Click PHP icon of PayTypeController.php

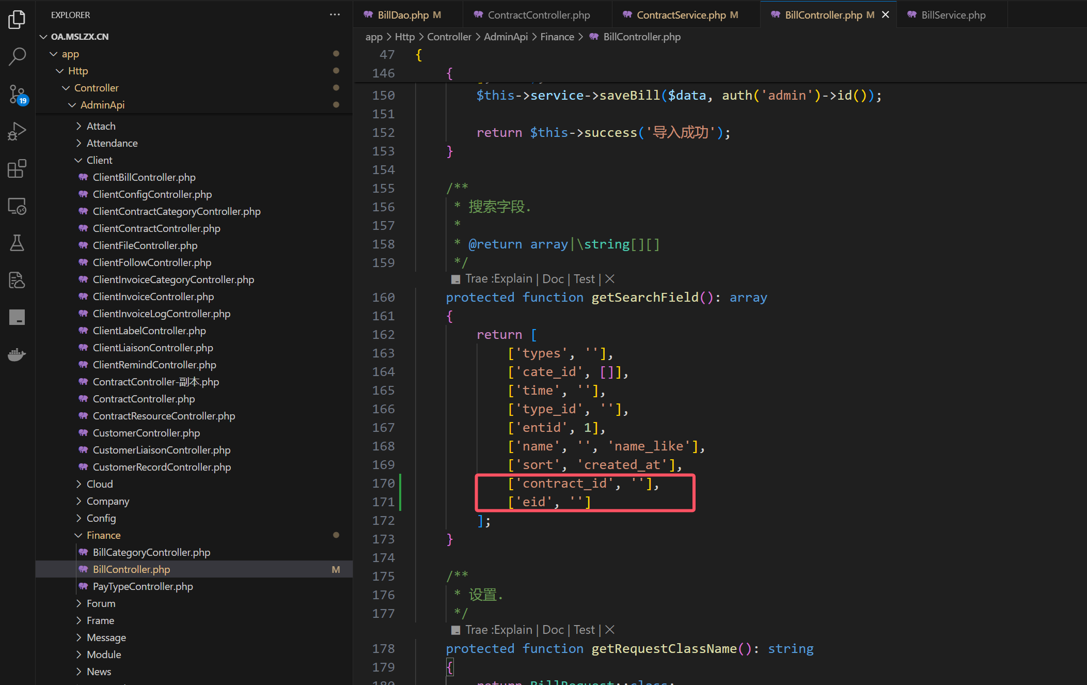point(83,586)
